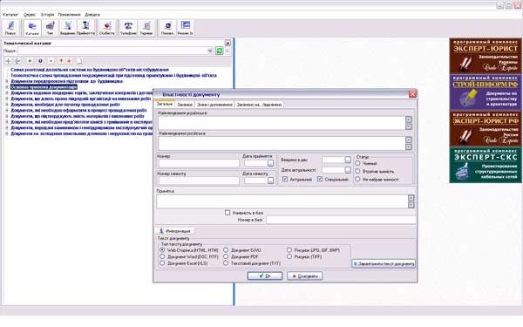Click the Информация button
The image size is (523, 327).
tap(174, 231)
